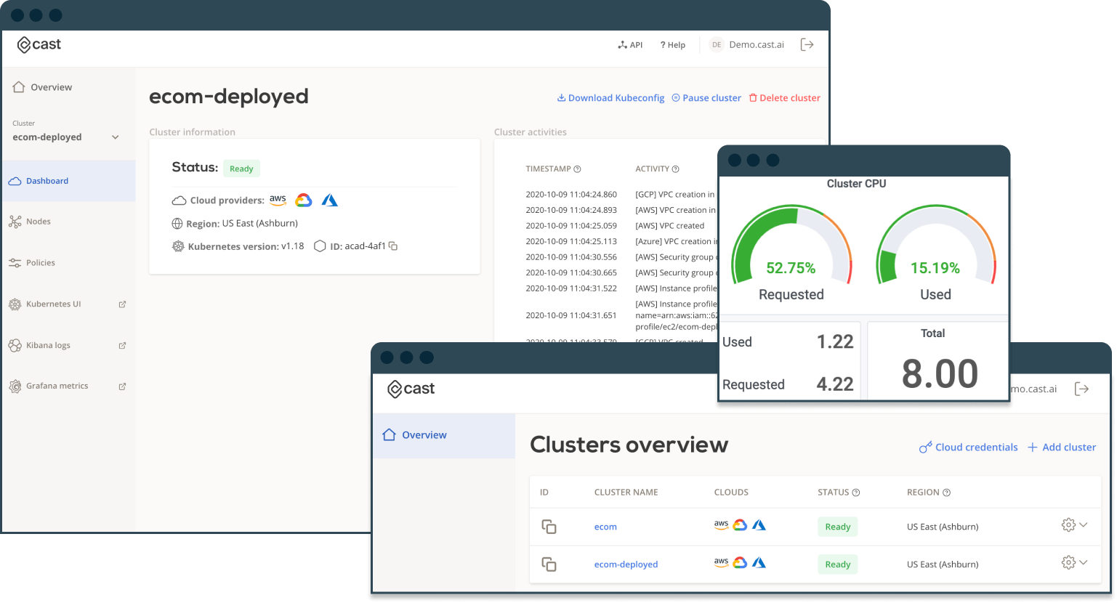Copy the ID of the ecom cluster row
The height and width of the screenshot is (603, 1117).
click(x=549, y=527)
